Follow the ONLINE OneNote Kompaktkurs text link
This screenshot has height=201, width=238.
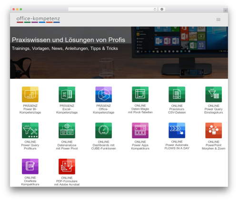coord(30,181)
